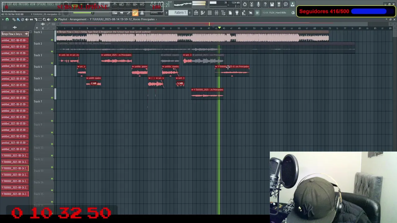Screen dimensions: 397x223
Task: Open the playlist options menu arrow
Action: point(3,20)
